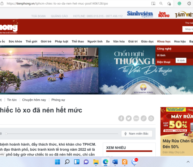Open Pháp luật menu section

61,42
